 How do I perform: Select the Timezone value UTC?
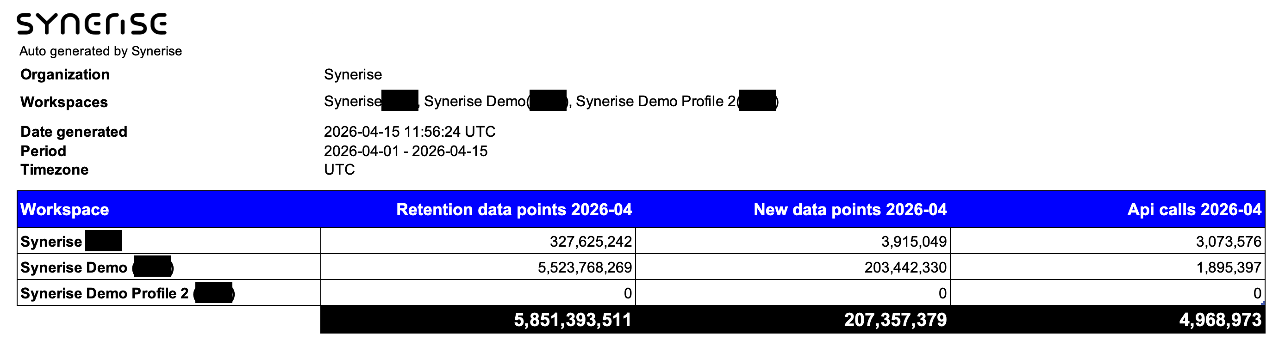[x=339, y=170]
